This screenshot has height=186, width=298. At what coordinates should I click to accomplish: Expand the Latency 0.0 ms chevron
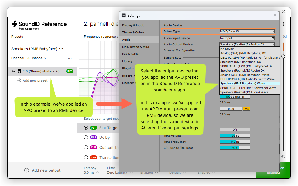[x=98, y=172]
